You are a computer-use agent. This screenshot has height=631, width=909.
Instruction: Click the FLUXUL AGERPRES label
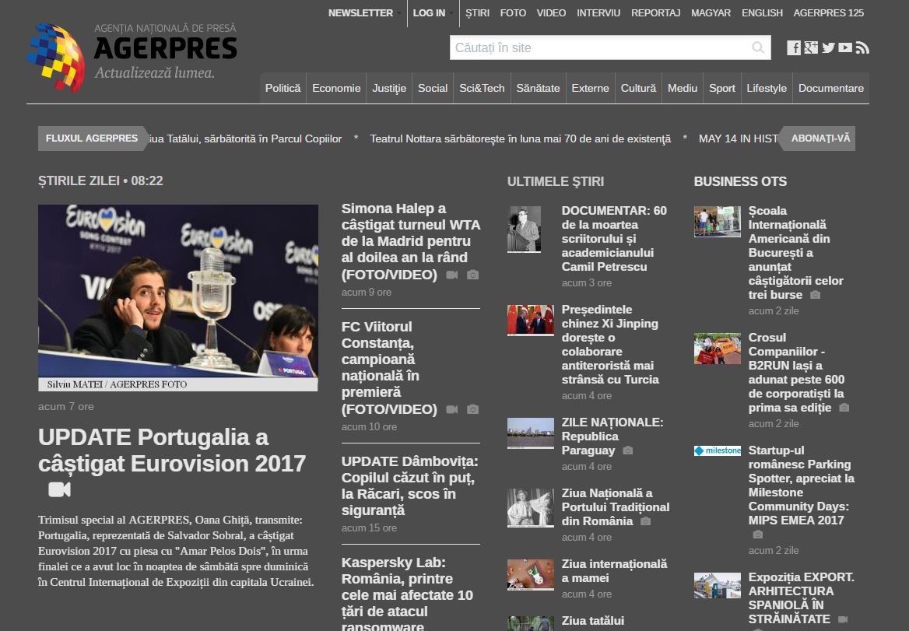(x=93, y=138)
